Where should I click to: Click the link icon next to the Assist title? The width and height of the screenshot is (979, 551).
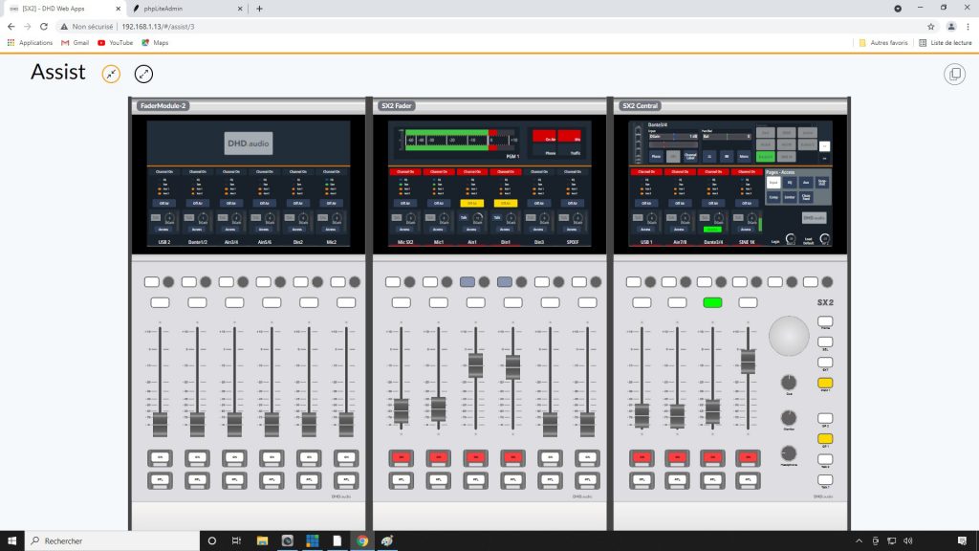pyautogui.click(x=143, y=74)
